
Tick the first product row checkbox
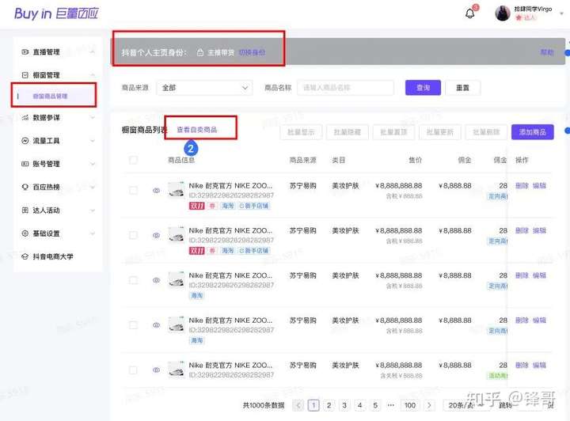[x=134, y=191]
